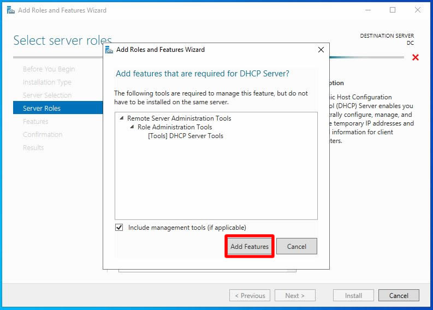Click the Select server roles heading
The width and height of the screenshot is (433, 310).
62,40
